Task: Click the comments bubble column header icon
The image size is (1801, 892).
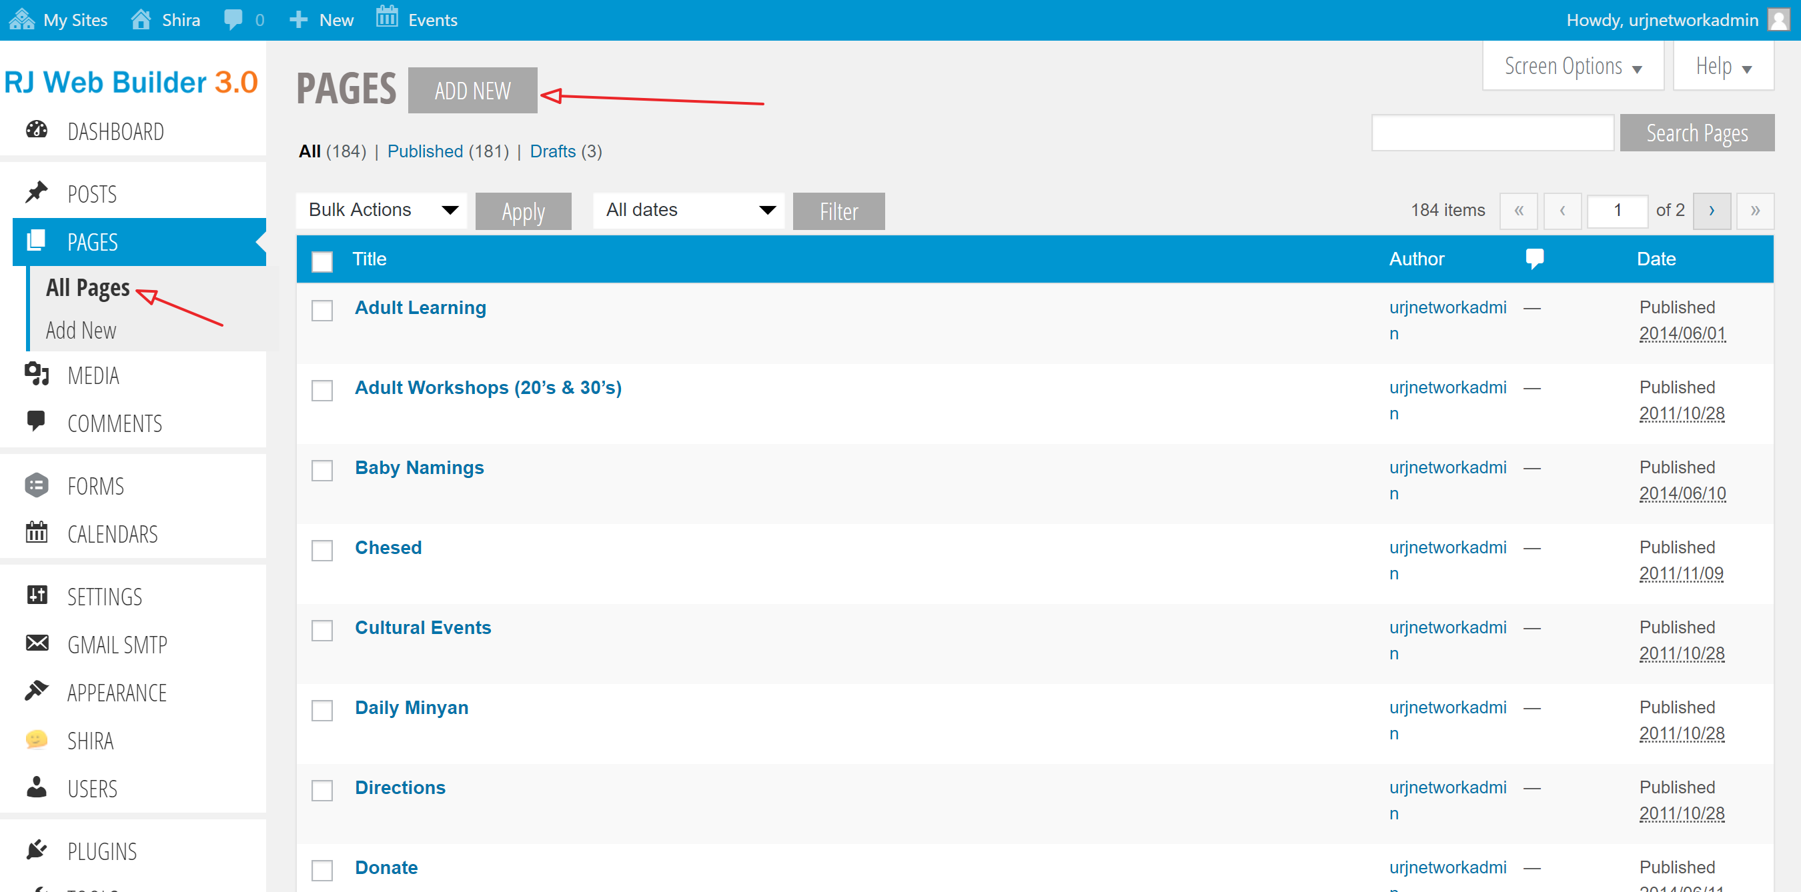Action: click(x=1534, y=259)
